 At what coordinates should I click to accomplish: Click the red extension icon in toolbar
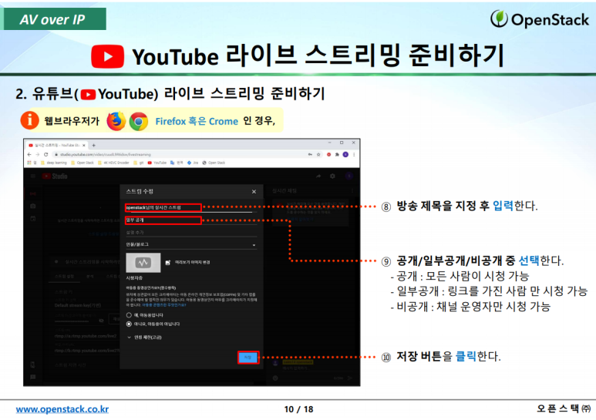coord(328,155)
